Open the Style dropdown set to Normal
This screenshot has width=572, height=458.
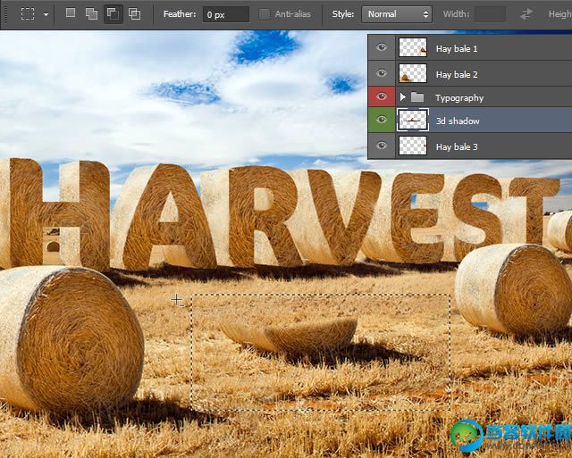[x=396, y=14]
